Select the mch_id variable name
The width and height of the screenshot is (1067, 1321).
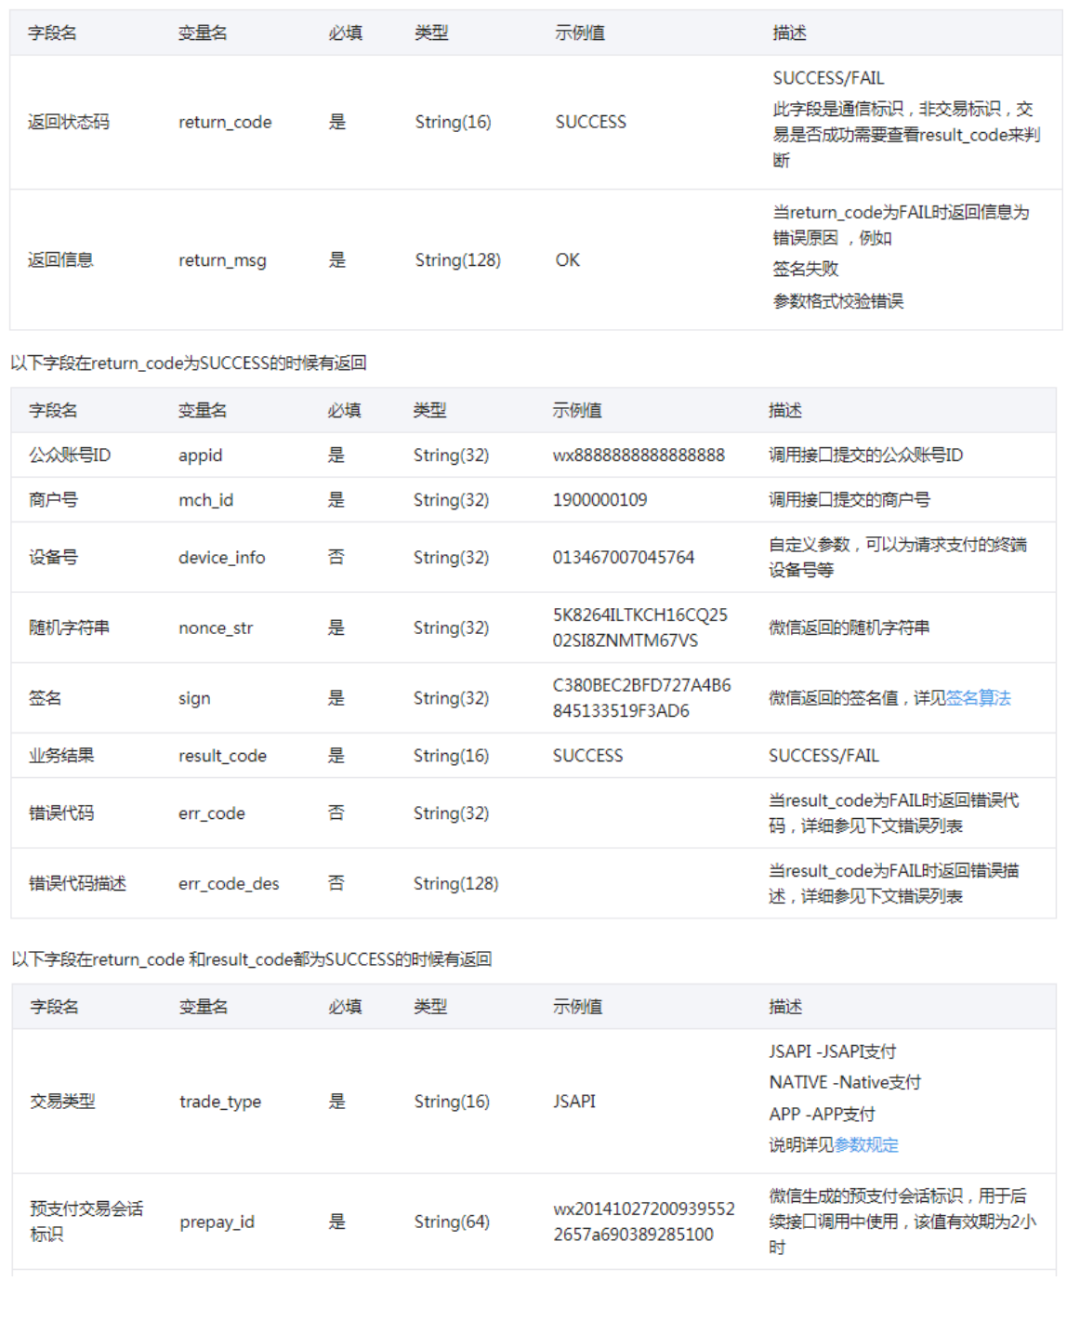(205, 500)
